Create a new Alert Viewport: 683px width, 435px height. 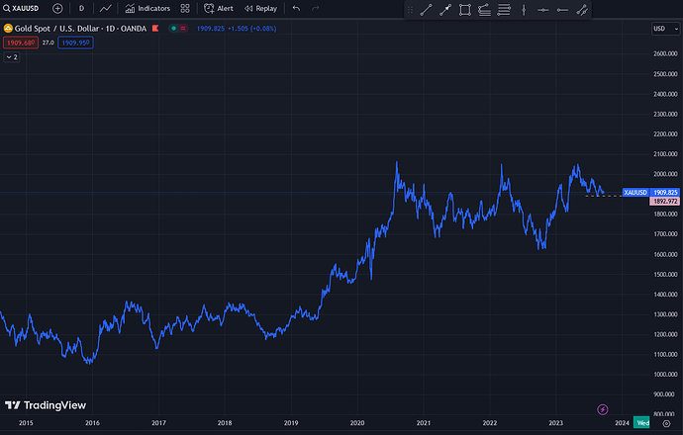219,8
